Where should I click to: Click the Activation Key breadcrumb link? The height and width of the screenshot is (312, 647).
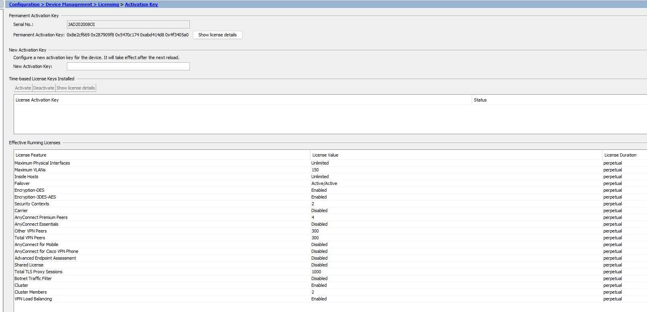point(141,4)
